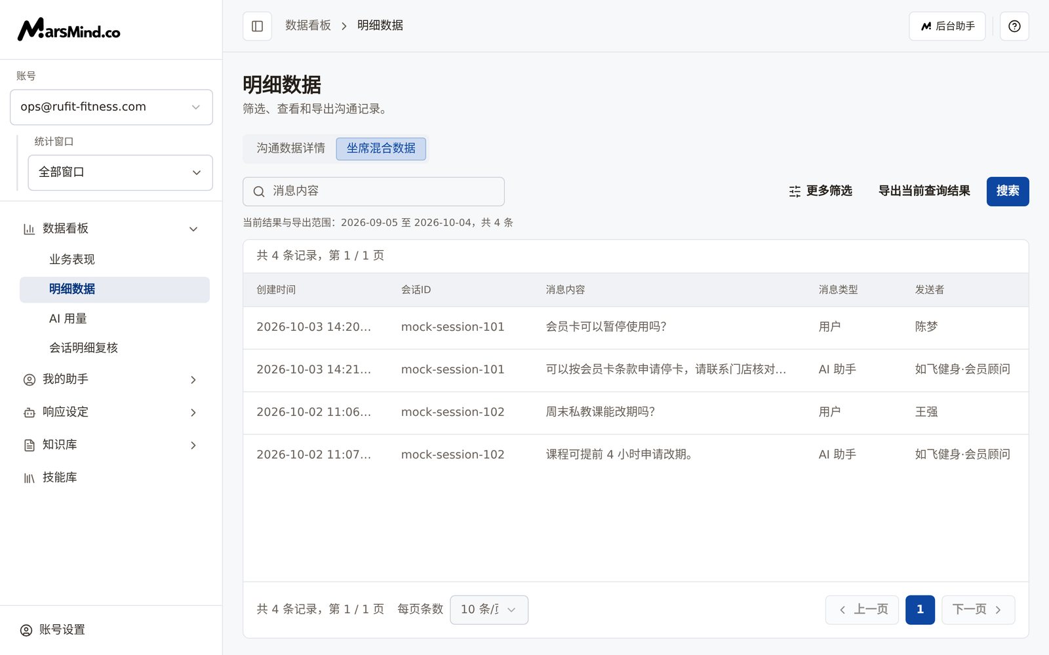Click timestamp 2026-10-03 14:20…
This screenshot has width=1049, height=655.
point(313,327)
